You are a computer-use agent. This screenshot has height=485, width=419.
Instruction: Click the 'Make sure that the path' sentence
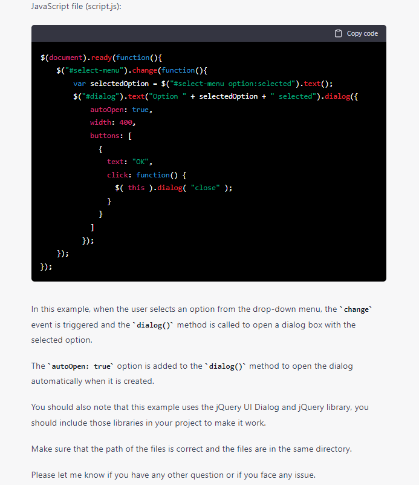click(192, 449)
